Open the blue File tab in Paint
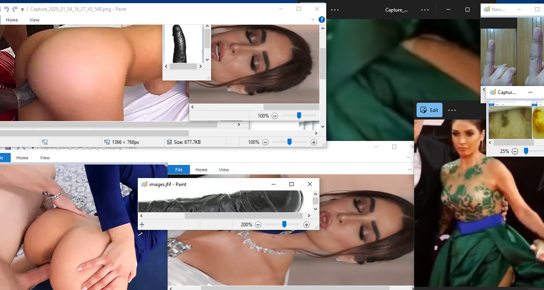Image resolution: width=544 pixels, height=290 pixels. tap(179, 170)
